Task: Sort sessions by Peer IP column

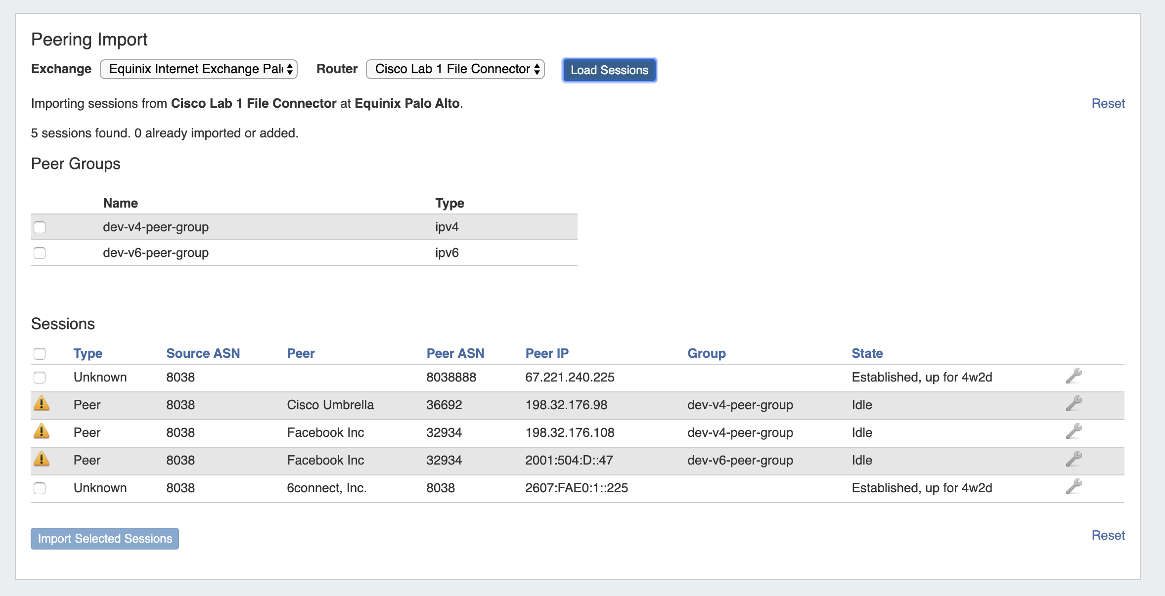Action: pos(546,353)
